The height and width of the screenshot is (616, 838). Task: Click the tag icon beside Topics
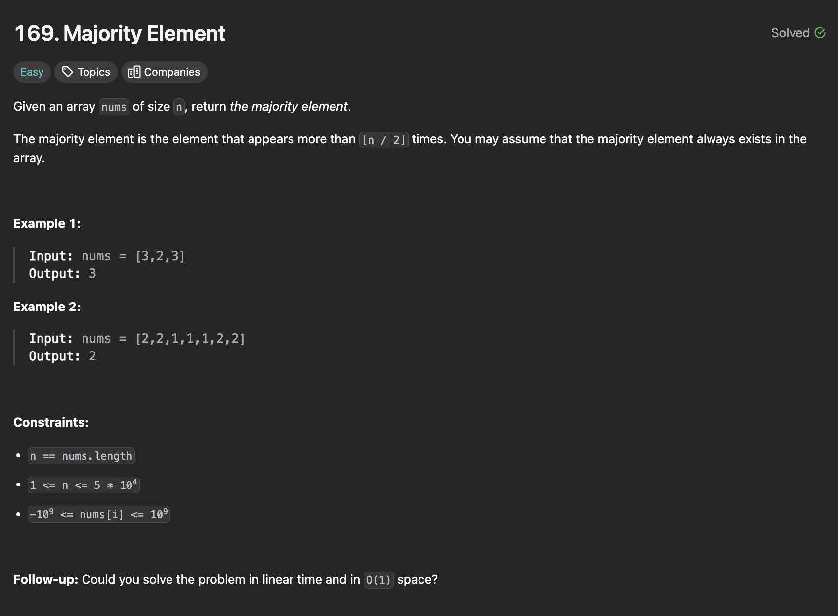(x=67, y=72)
